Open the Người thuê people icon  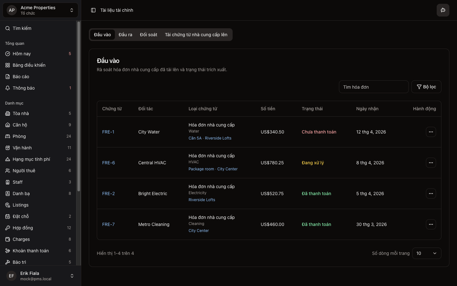[x=8, y=171]
